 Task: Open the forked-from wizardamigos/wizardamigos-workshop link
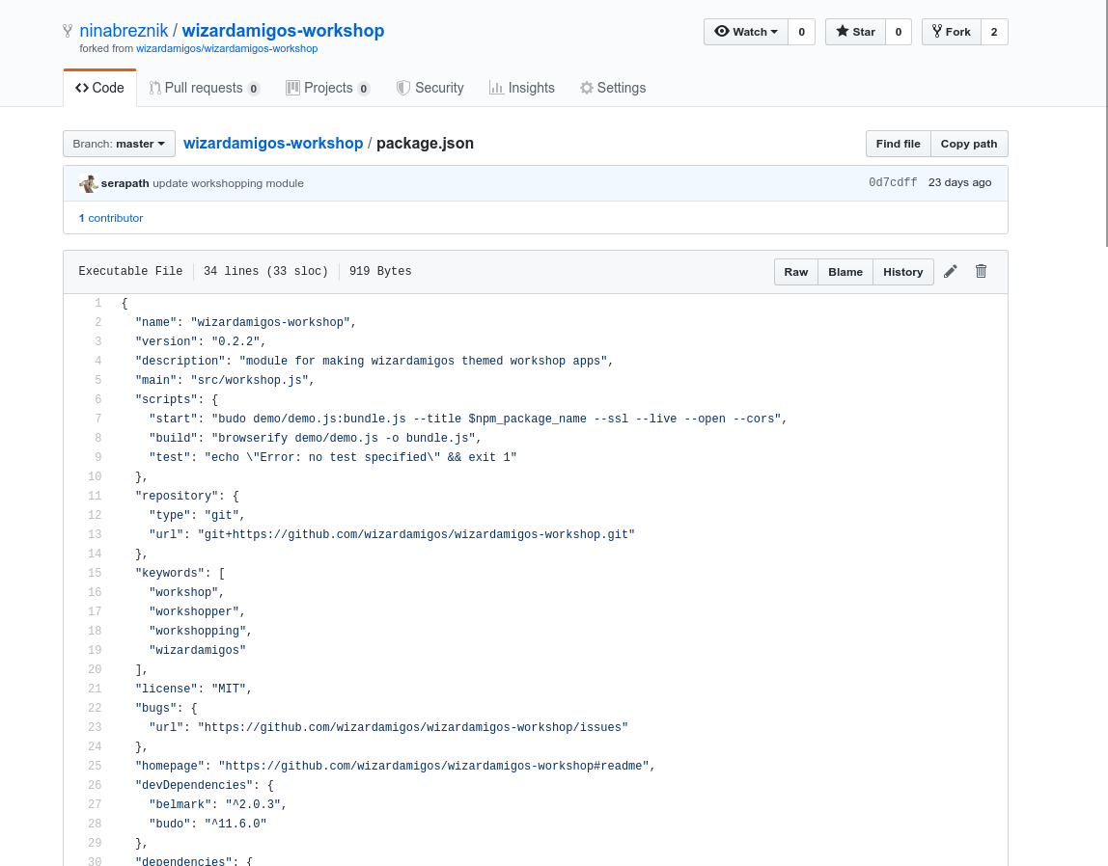(x=227, y=48)
